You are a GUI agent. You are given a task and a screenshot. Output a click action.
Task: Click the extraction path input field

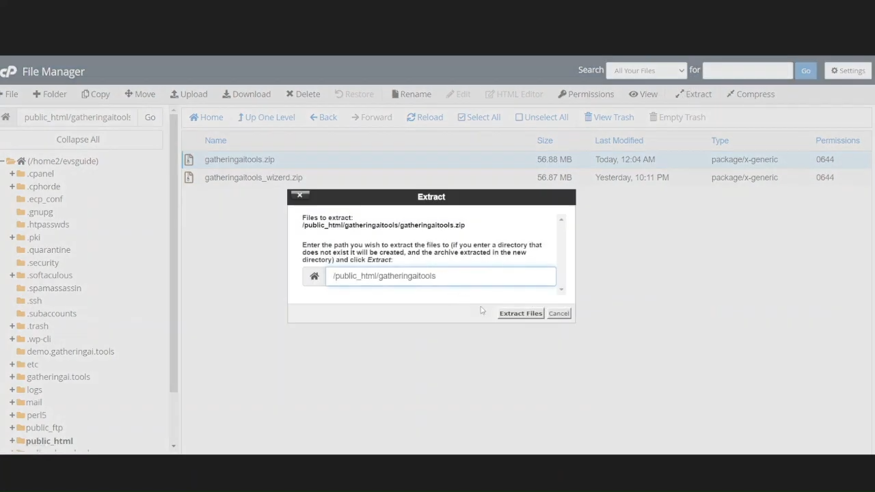tap(441, 276)
